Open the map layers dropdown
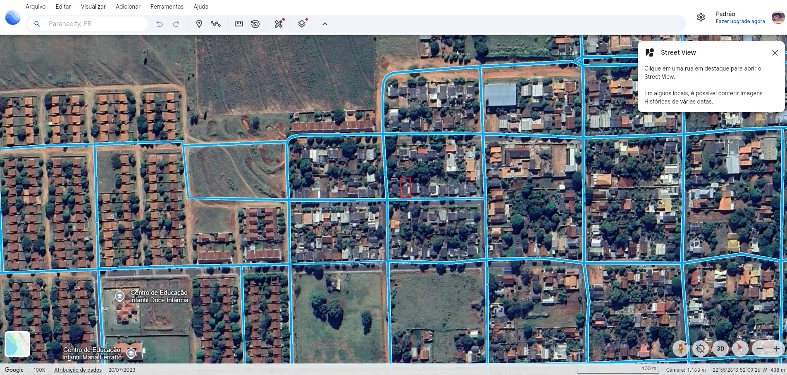787x375 pixels. pos(302,24)
